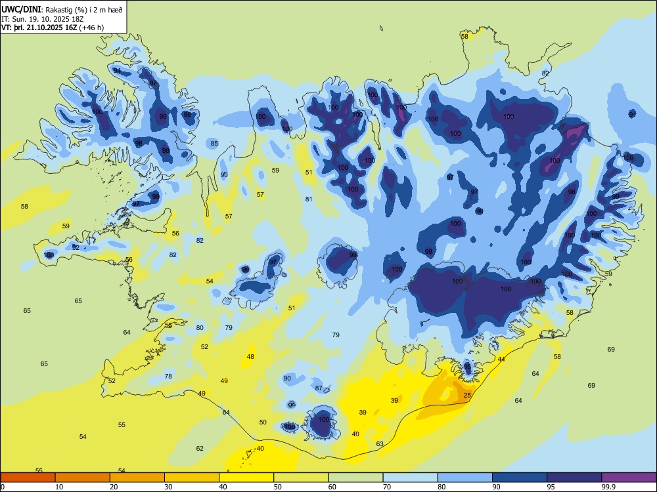Click the '85' humidity value on the map
The width and height of the screenshot is (657, 492).
pos(214,144)
